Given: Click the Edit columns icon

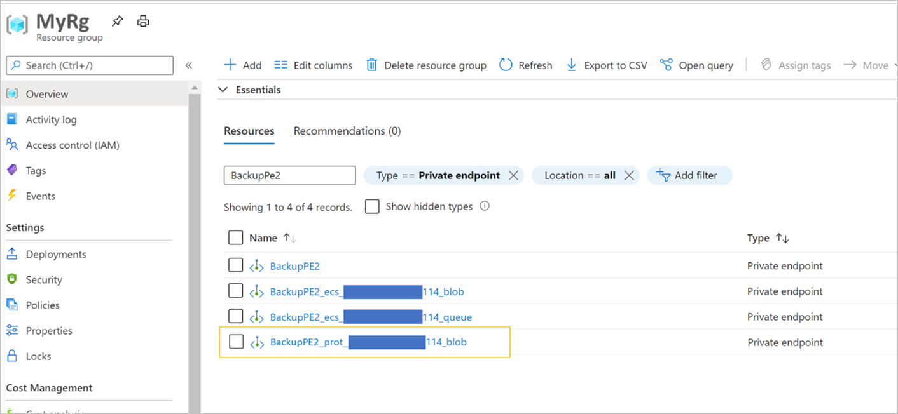Looking at the screenshot, I should pyautogui.click(x=280, y=65).
